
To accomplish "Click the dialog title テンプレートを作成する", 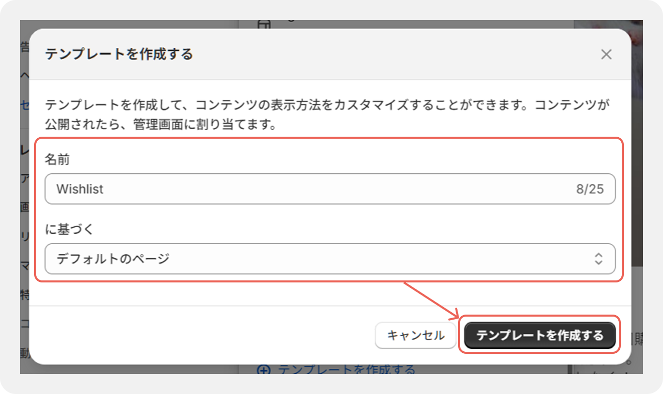I will [x=119, y=54].
